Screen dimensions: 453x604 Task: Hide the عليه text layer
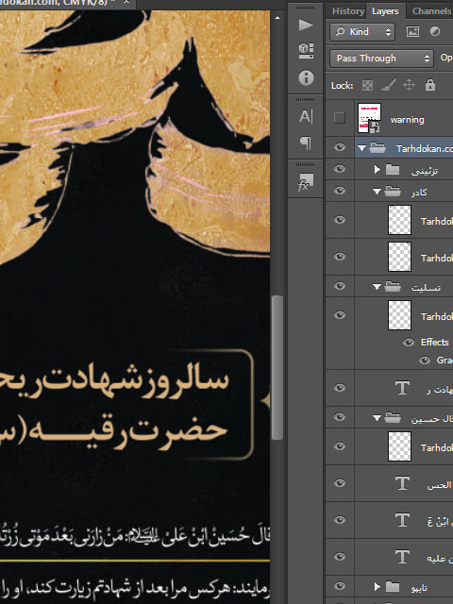point(340,556)
